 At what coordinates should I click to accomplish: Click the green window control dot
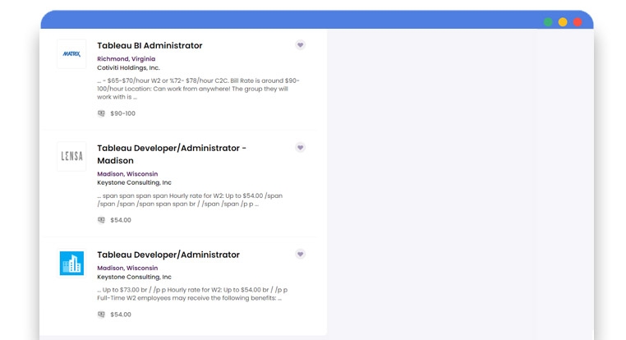tap(547, 22)
